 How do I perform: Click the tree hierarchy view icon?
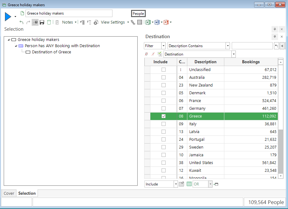(133, 22)
